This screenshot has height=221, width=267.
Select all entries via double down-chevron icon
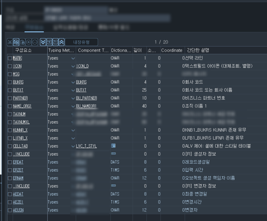pos(43,42)
